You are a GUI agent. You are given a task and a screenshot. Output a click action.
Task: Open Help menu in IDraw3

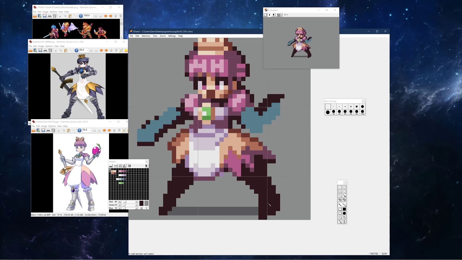(180, 36)
